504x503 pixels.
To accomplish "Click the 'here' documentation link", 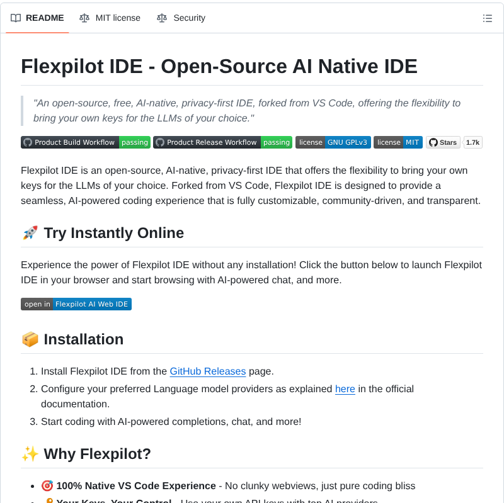I will click(345, 389).
